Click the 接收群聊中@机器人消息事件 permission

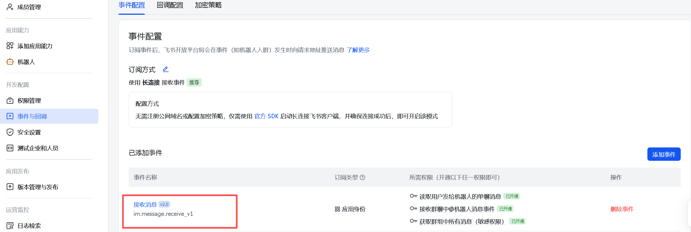[457, 209]
